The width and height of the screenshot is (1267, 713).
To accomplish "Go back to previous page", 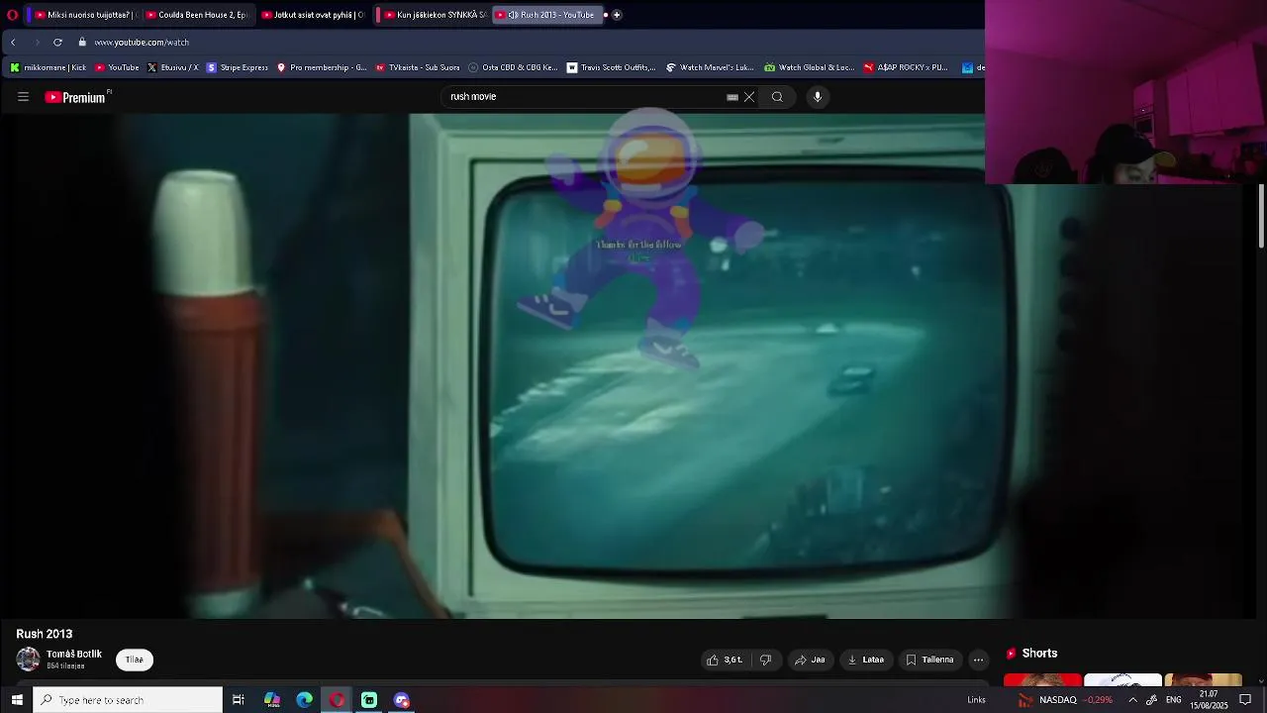I will click(x=13, y=43).
